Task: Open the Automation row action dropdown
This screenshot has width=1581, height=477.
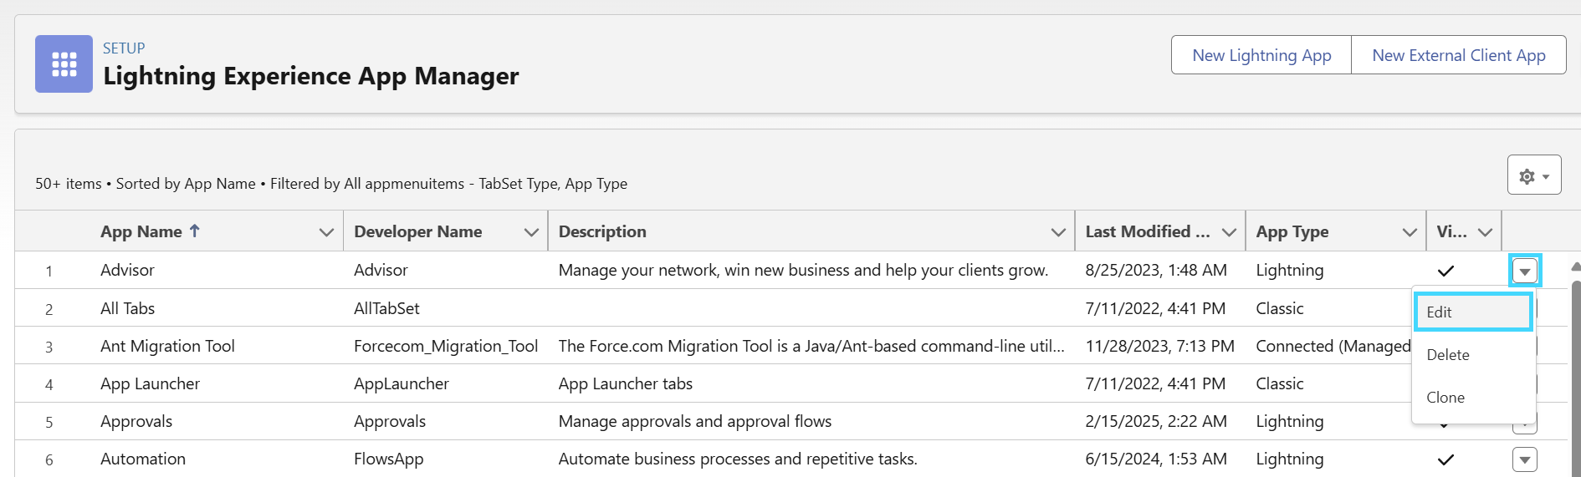Action: pos(1525,459)
